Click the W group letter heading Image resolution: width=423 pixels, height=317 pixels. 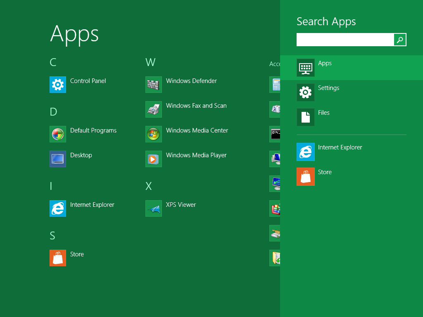[150, 62]
